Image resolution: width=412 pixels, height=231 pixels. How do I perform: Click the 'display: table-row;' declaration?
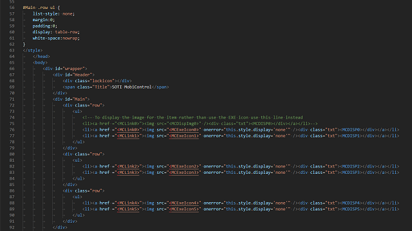pyautogui.click(x=56, y=32)
